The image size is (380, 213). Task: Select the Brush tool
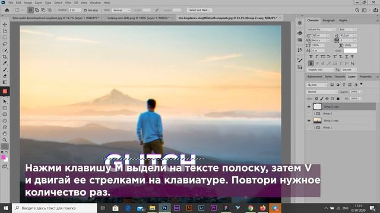coord(5,70)
